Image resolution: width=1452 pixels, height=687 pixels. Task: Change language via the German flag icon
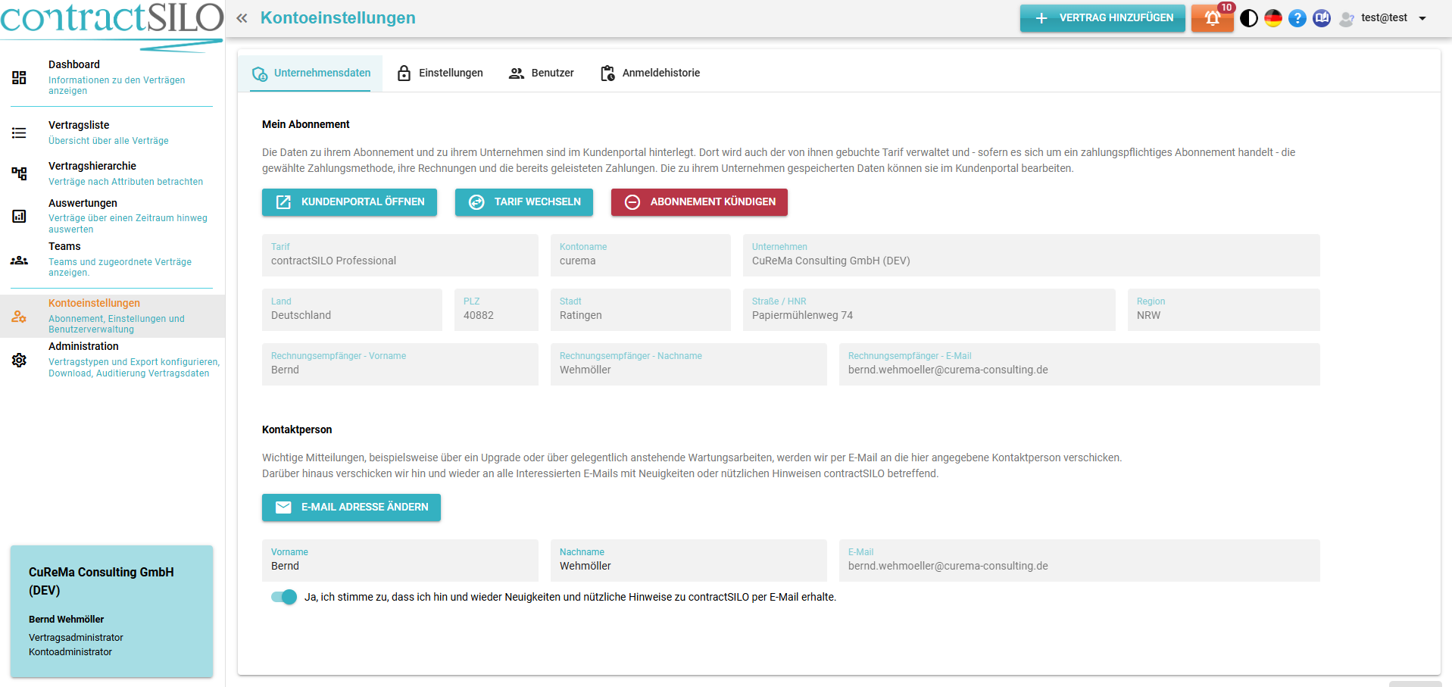(1273, 18)
